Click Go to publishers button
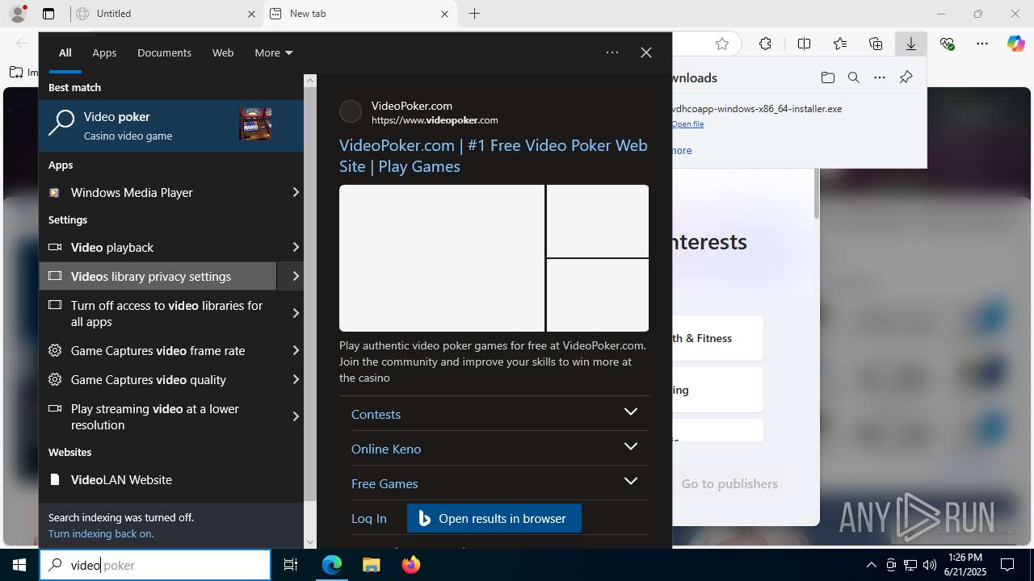 (729, 483)
